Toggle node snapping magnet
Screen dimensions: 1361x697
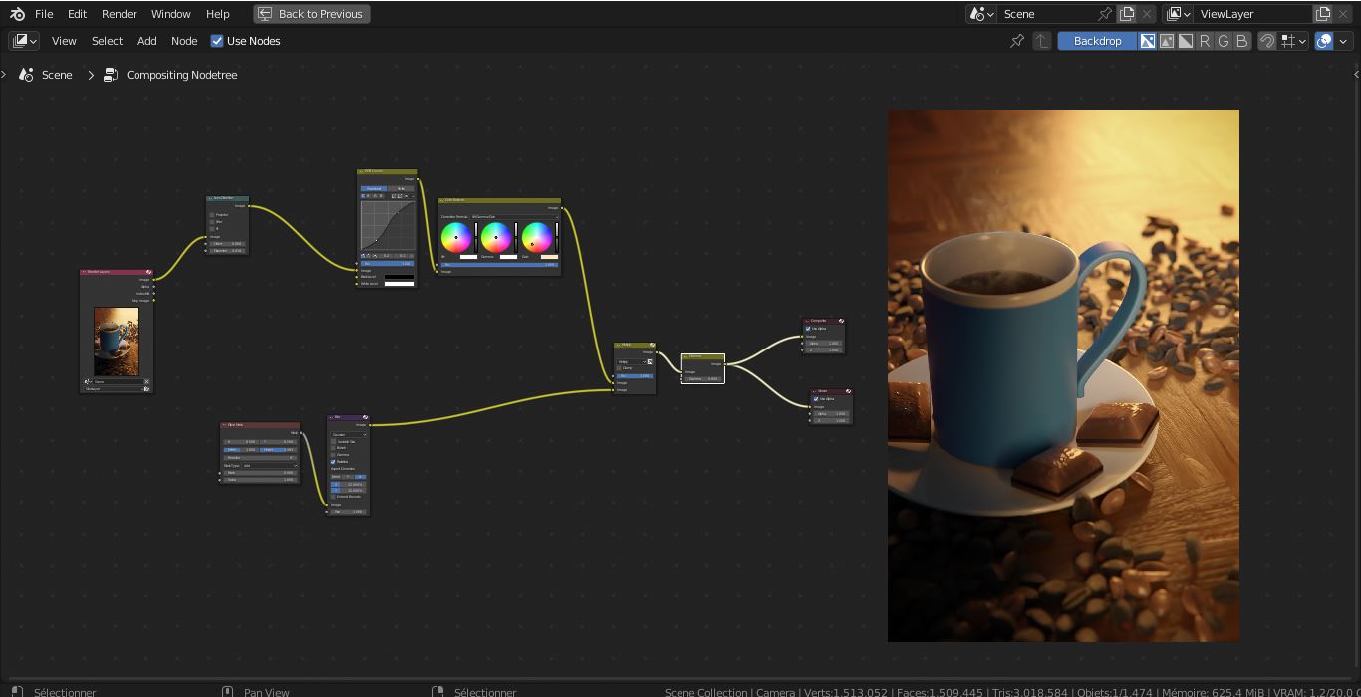(1267, 41)
